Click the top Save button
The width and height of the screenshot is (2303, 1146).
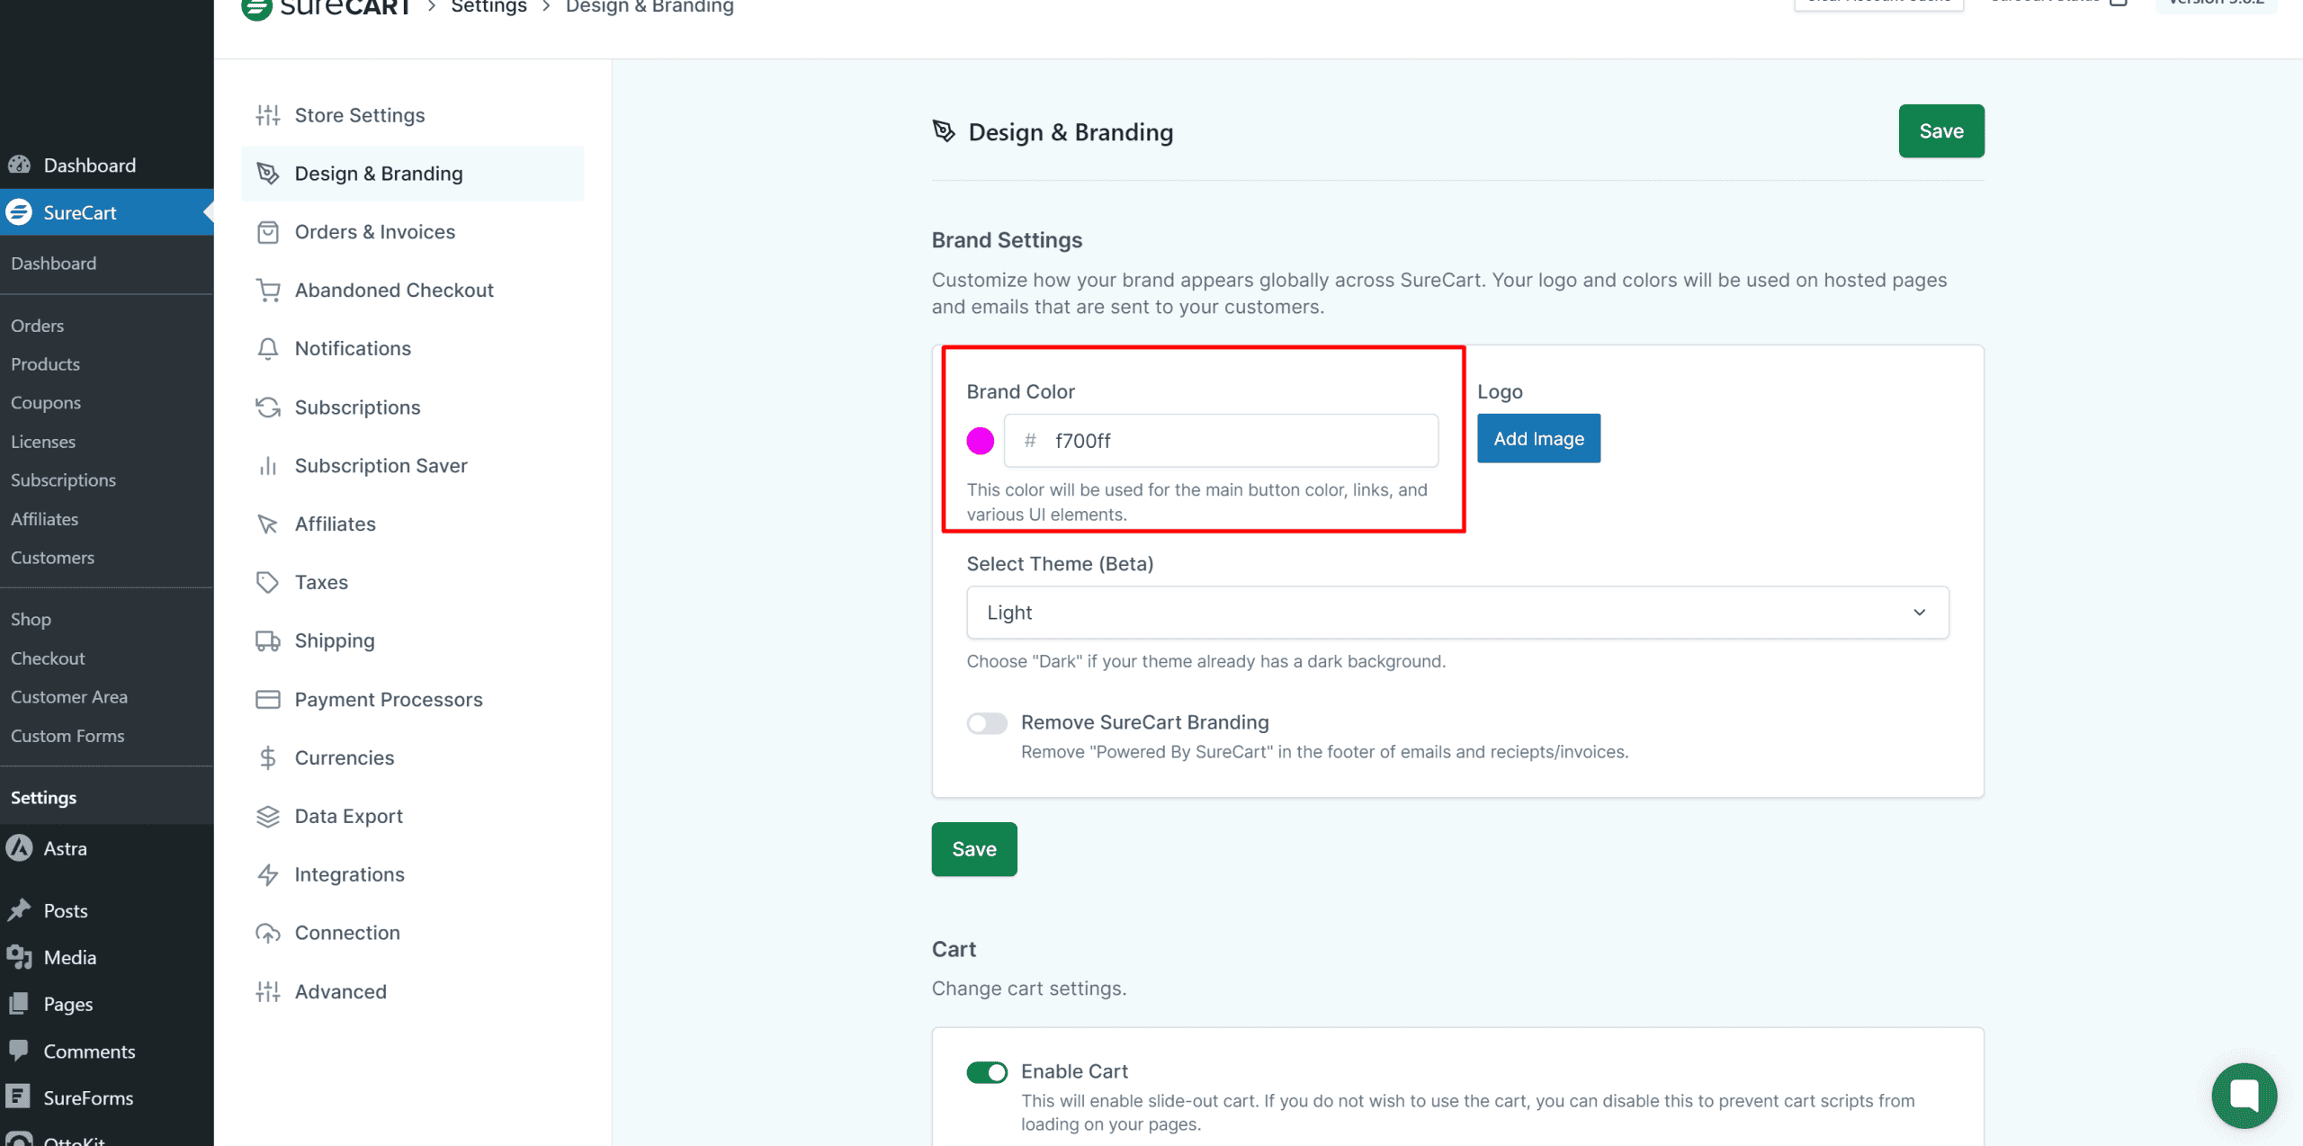(x=1940, y=131)
